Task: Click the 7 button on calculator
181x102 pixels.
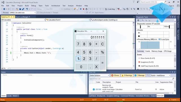Action: 78,44
